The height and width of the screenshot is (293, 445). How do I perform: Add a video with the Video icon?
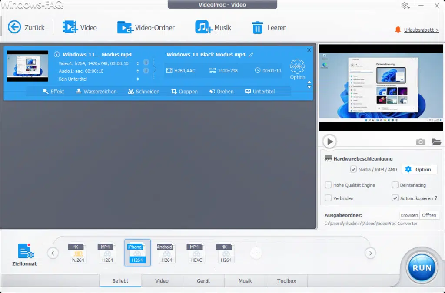coord(70,27)
